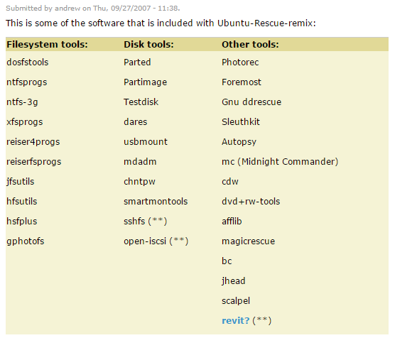Click the 'Submitted by andrew' byline
Image resolution: width=412 pixels, height=338 pixels.
[x=93, y=9]
